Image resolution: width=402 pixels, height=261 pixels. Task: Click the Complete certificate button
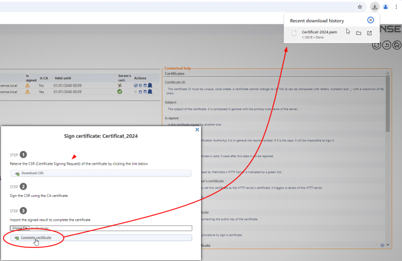pos(36,237)
